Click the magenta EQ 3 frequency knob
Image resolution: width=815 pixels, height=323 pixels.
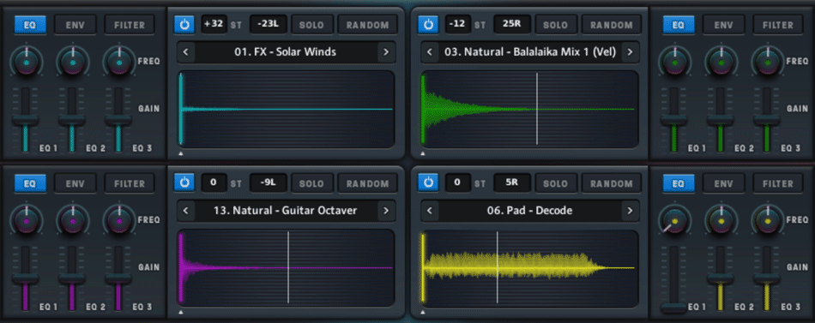click(119, 221)
